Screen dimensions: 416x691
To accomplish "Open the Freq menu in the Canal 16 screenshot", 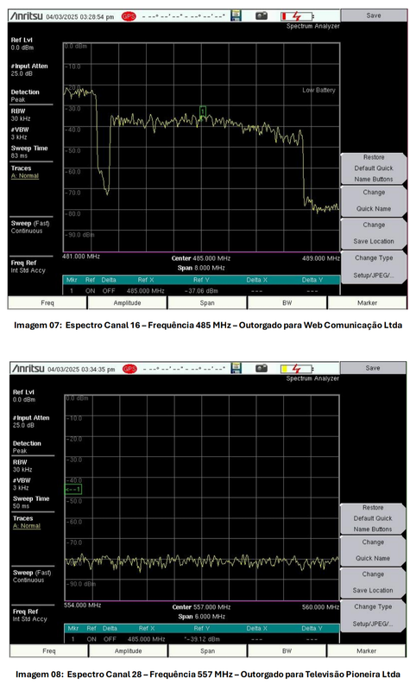I will click(47, 303).
